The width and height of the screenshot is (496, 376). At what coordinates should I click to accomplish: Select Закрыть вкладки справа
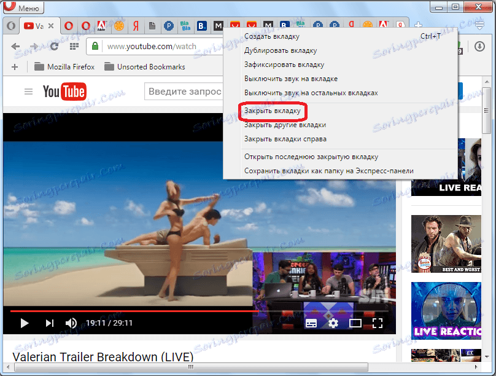[340, 139]
